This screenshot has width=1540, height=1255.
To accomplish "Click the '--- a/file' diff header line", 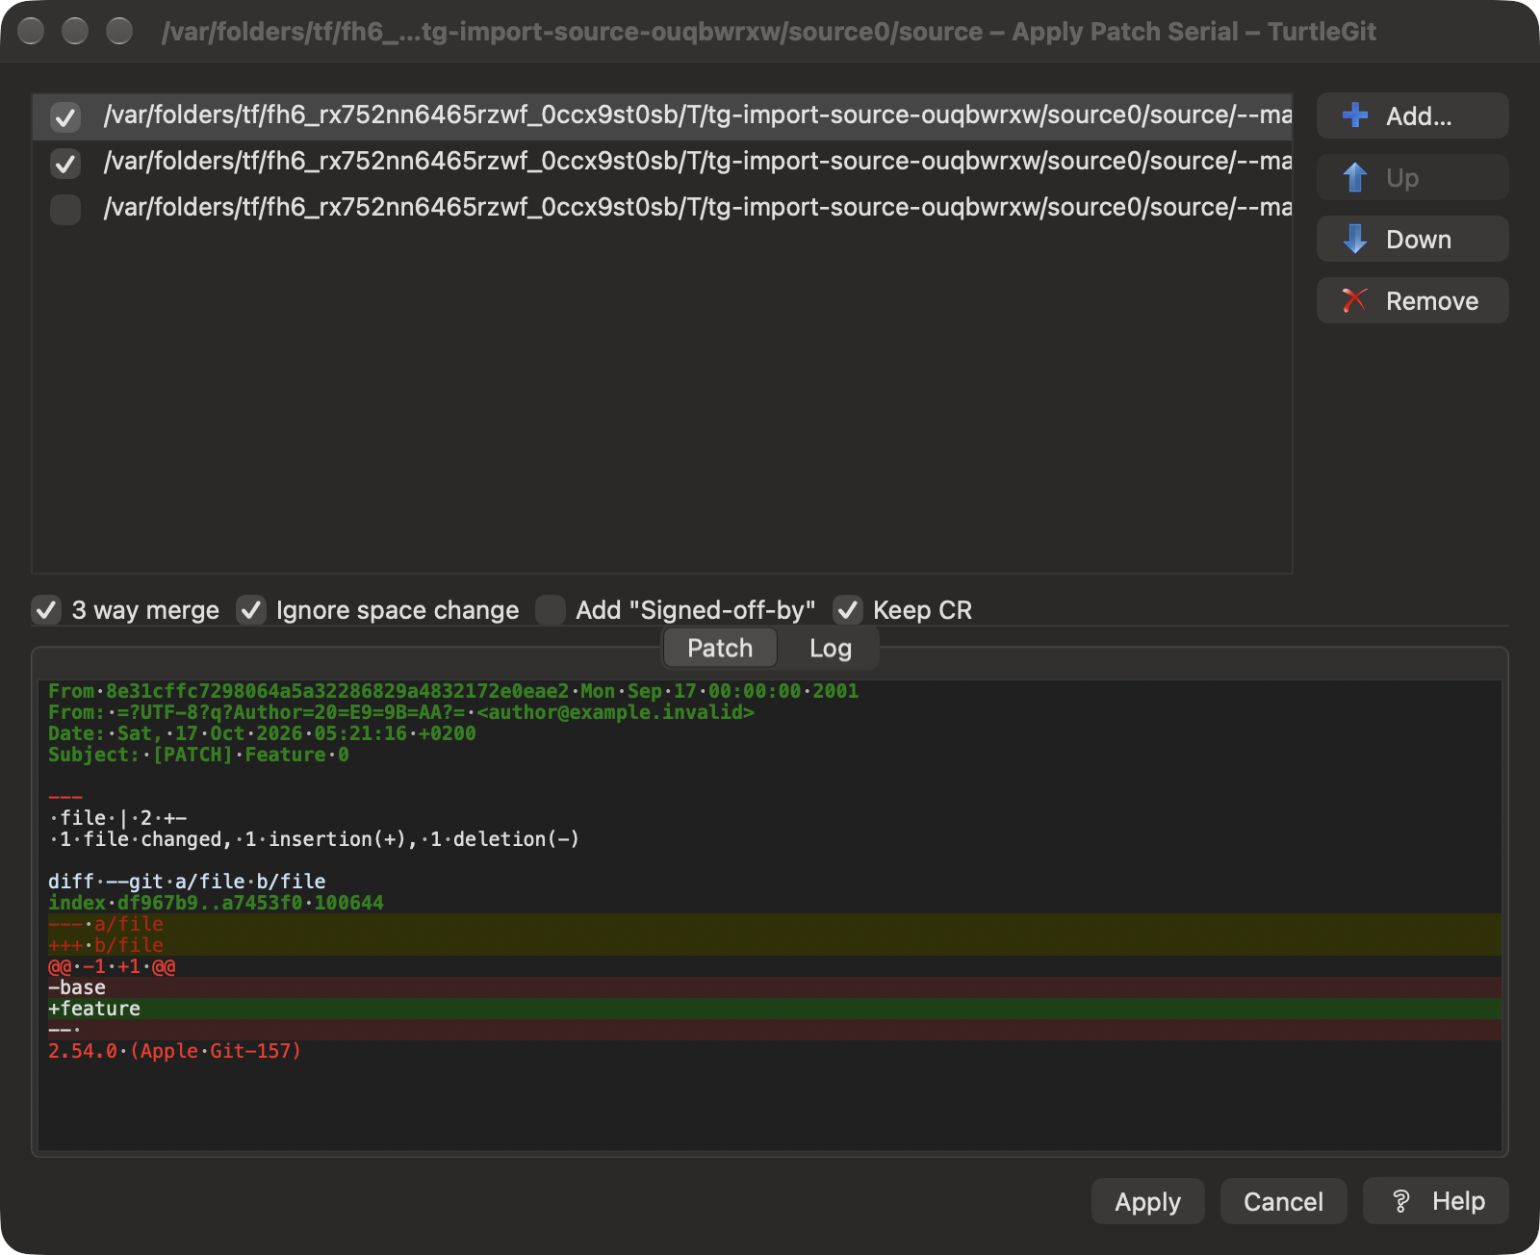I will 106,924.
